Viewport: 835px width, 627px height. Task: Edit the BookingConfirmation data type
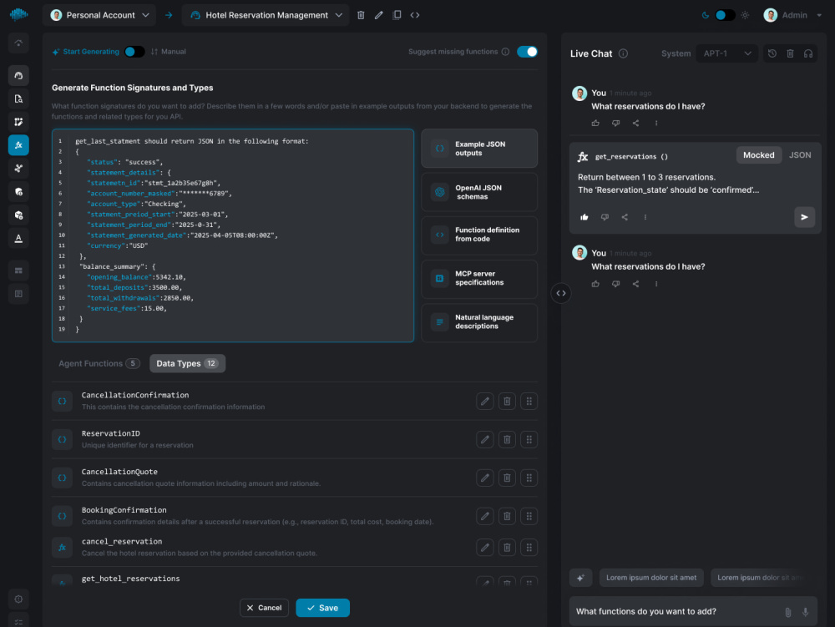[x=484, y=516]
